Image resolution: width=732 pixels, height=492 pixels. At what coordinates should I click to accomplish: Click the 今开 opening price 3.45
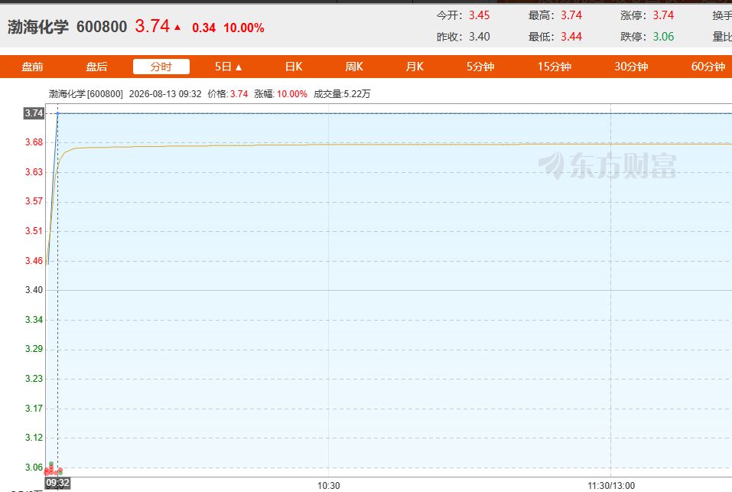pyautogui.click(x=479, y=15)
